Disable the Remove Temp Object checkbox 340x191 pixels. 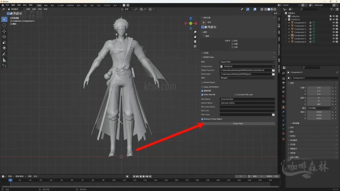(202, 119)
